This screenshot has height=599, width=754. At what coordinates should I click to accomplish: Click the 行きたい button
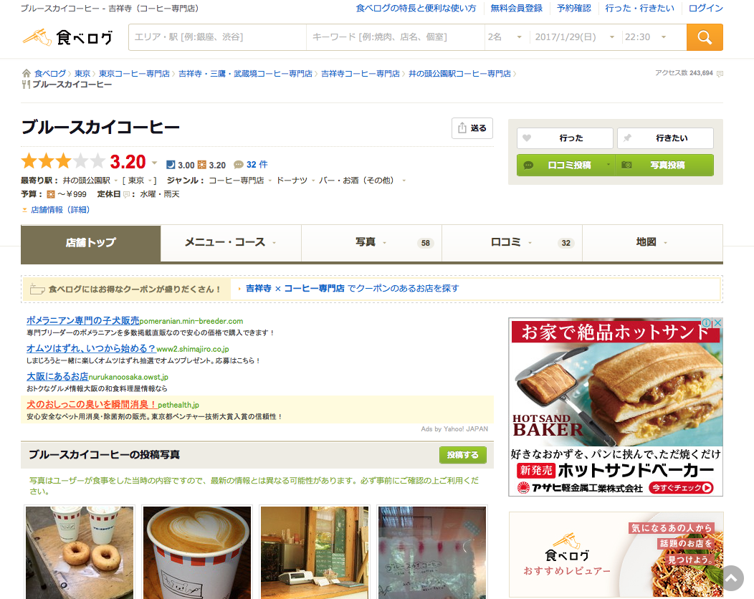pyautogui.click(x=666, y=138)
